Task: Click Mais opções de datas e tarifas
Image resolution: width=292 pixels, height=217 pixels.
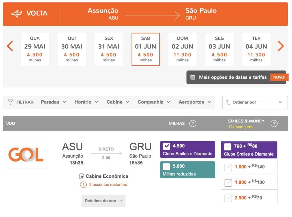Action: click(x=233, y=77)
